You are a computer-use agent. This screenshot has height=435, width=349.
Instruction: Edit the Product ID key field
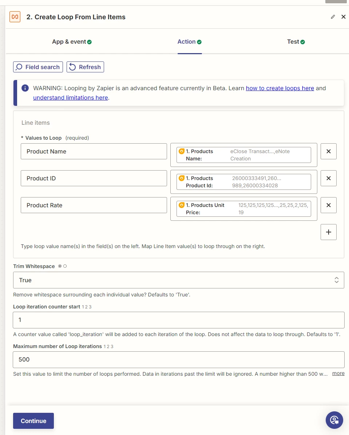tap(94, 178)
